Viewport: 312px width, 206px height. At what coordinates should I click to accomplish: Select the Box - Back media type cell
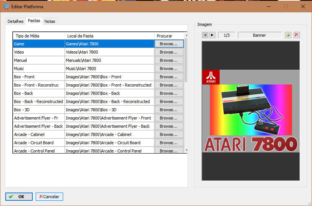(39, 93)
